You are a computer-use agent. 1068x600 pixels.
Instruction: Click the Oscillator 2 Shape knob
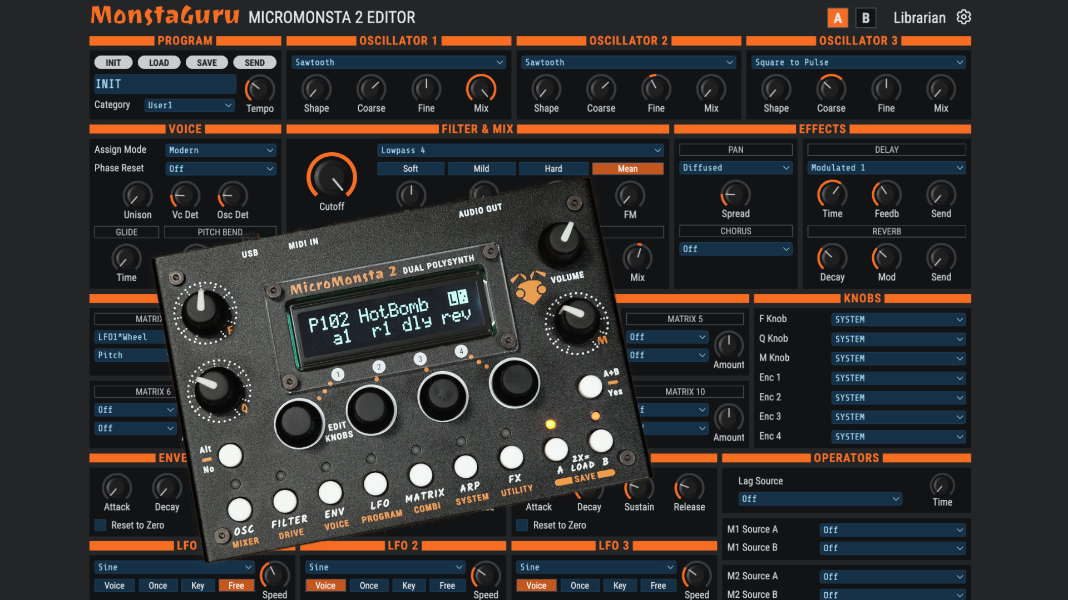pyautogui.click(x=546, y=89)
